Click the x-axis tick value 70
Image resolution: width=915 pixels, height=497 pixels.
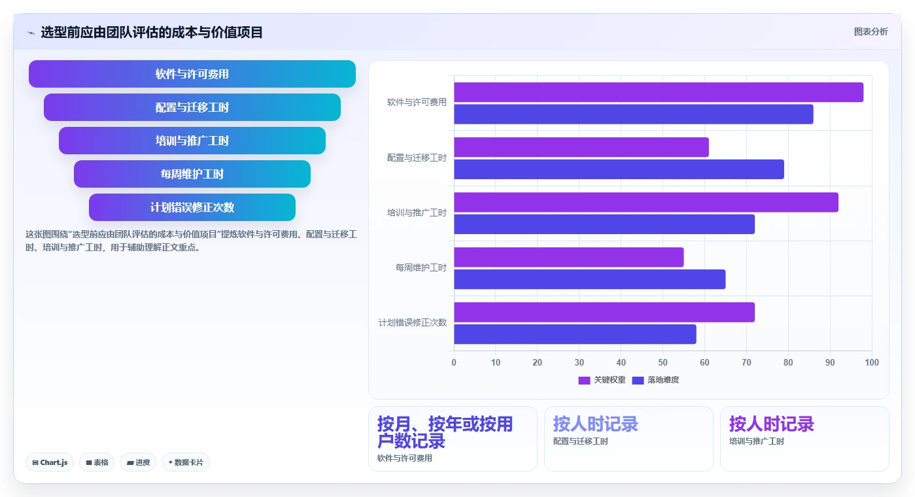[746, 362]
